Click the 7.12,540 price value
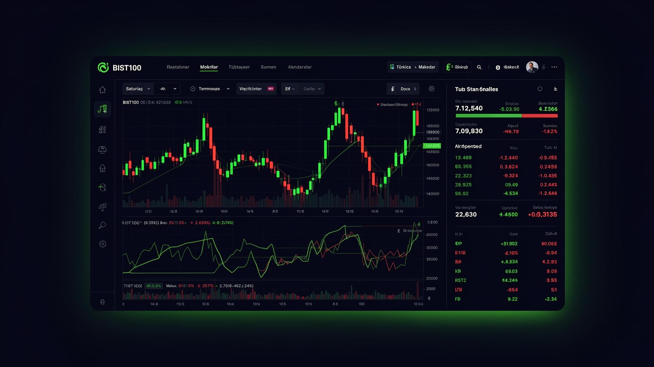Image resolution: width=654 pixels, height=367 pixels. pyautogui.click(x=469, y=108)
